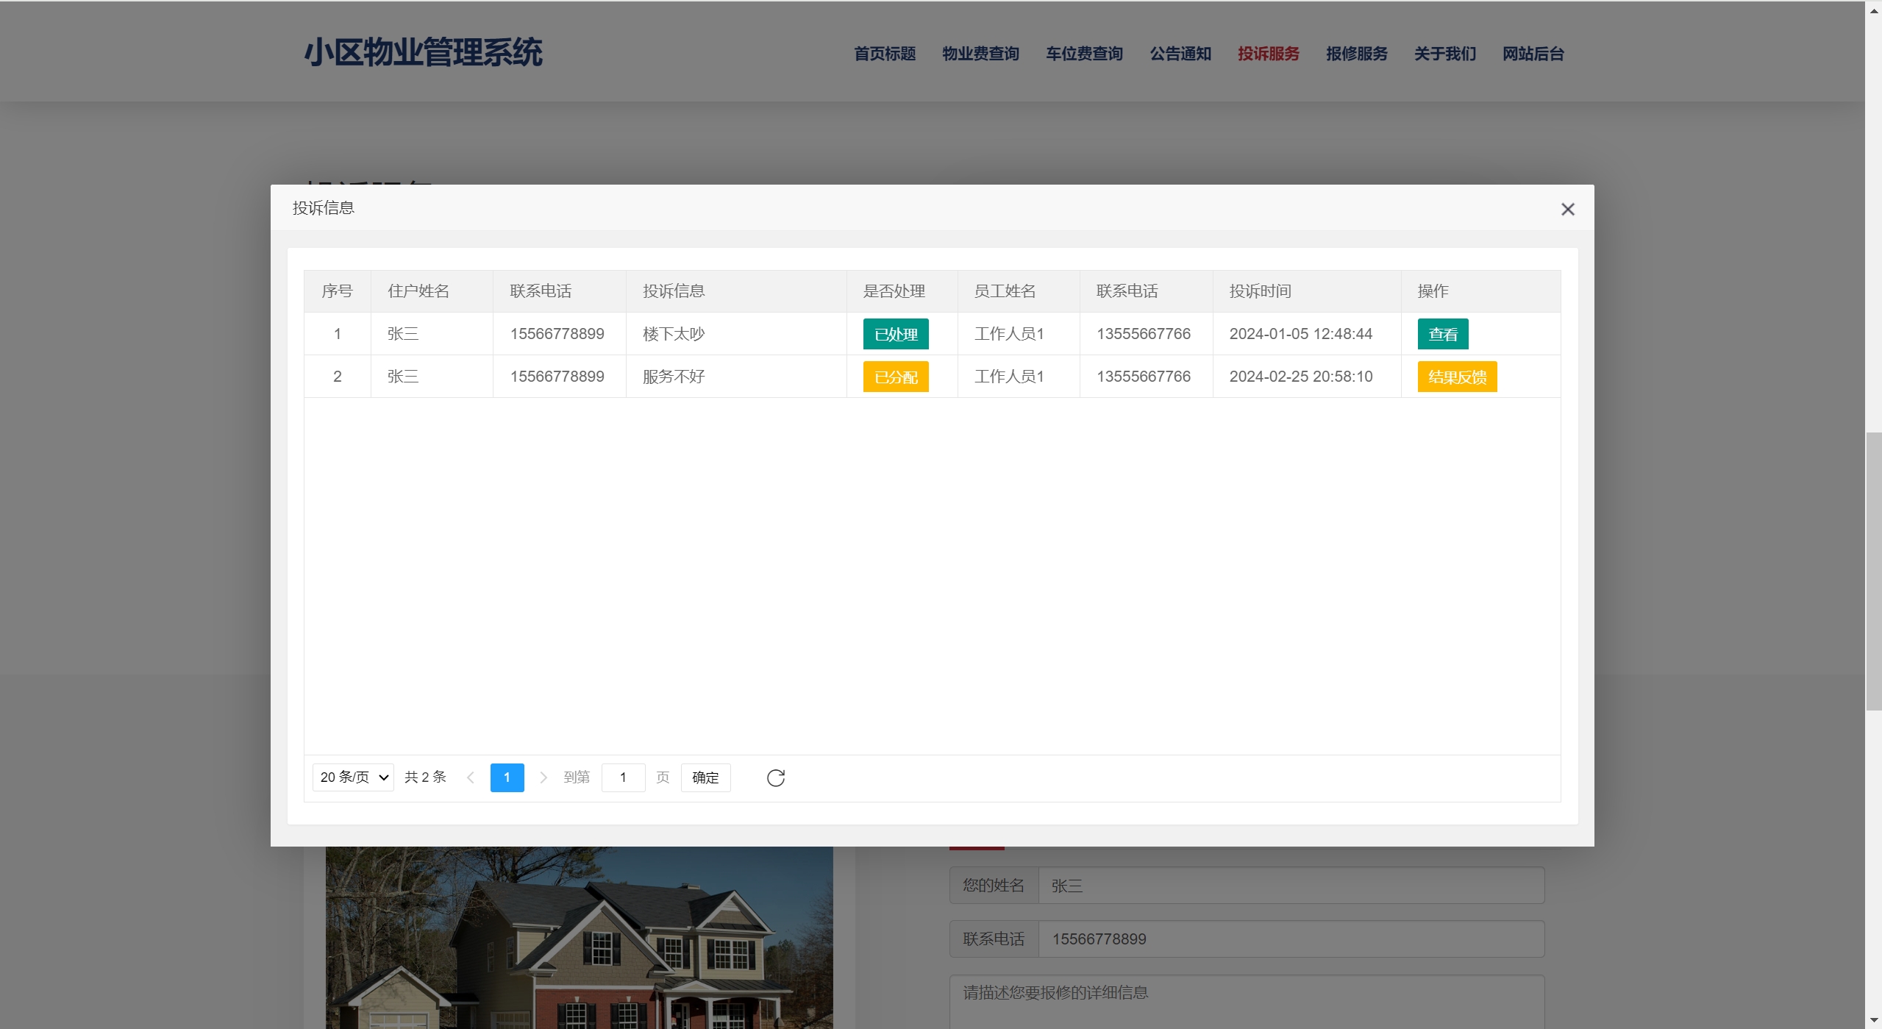This screenshot has height=1029, width=1882.
Task: Open 车位费查询 navigation item
Action: pos(1084,54)
